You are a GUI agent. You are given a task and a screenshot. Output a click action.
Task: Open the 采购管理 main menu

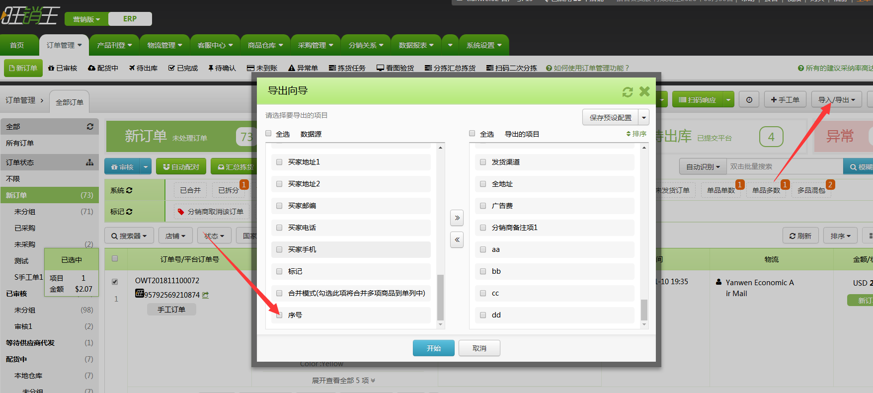tap(316, 45)
